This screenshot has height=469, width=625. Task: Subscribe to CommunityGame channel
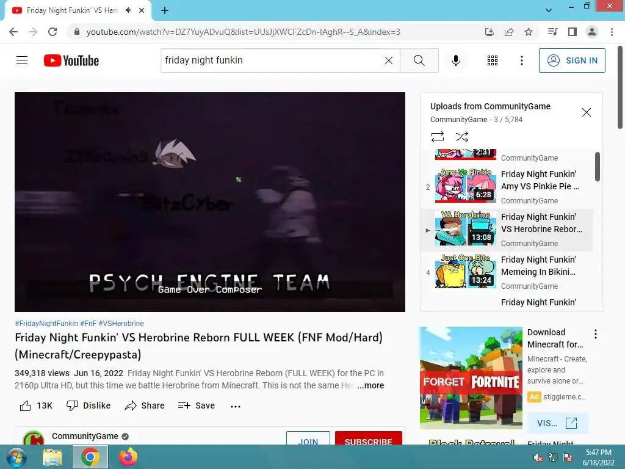(x=368, y=438)
